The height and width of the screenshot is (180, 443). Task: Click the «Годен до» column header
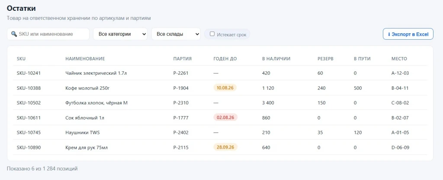pos(225,59)
